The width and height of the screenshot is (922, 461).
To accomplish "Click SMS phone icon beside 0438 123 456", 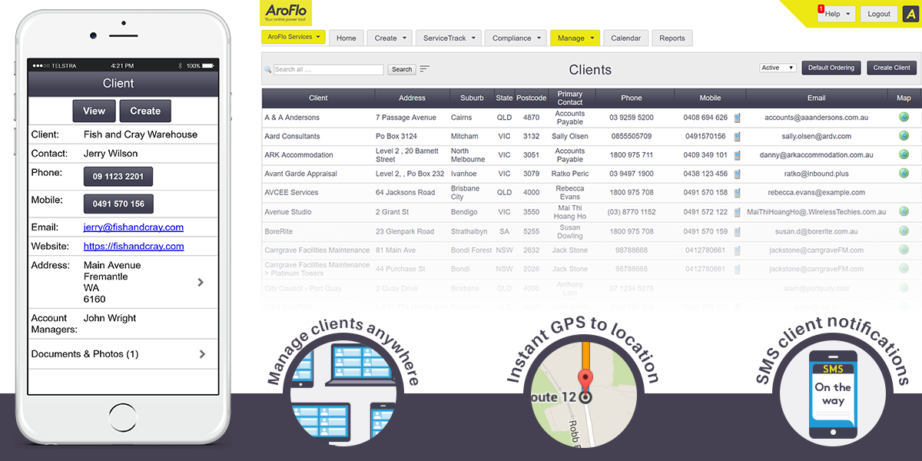I will click(738, 174).
